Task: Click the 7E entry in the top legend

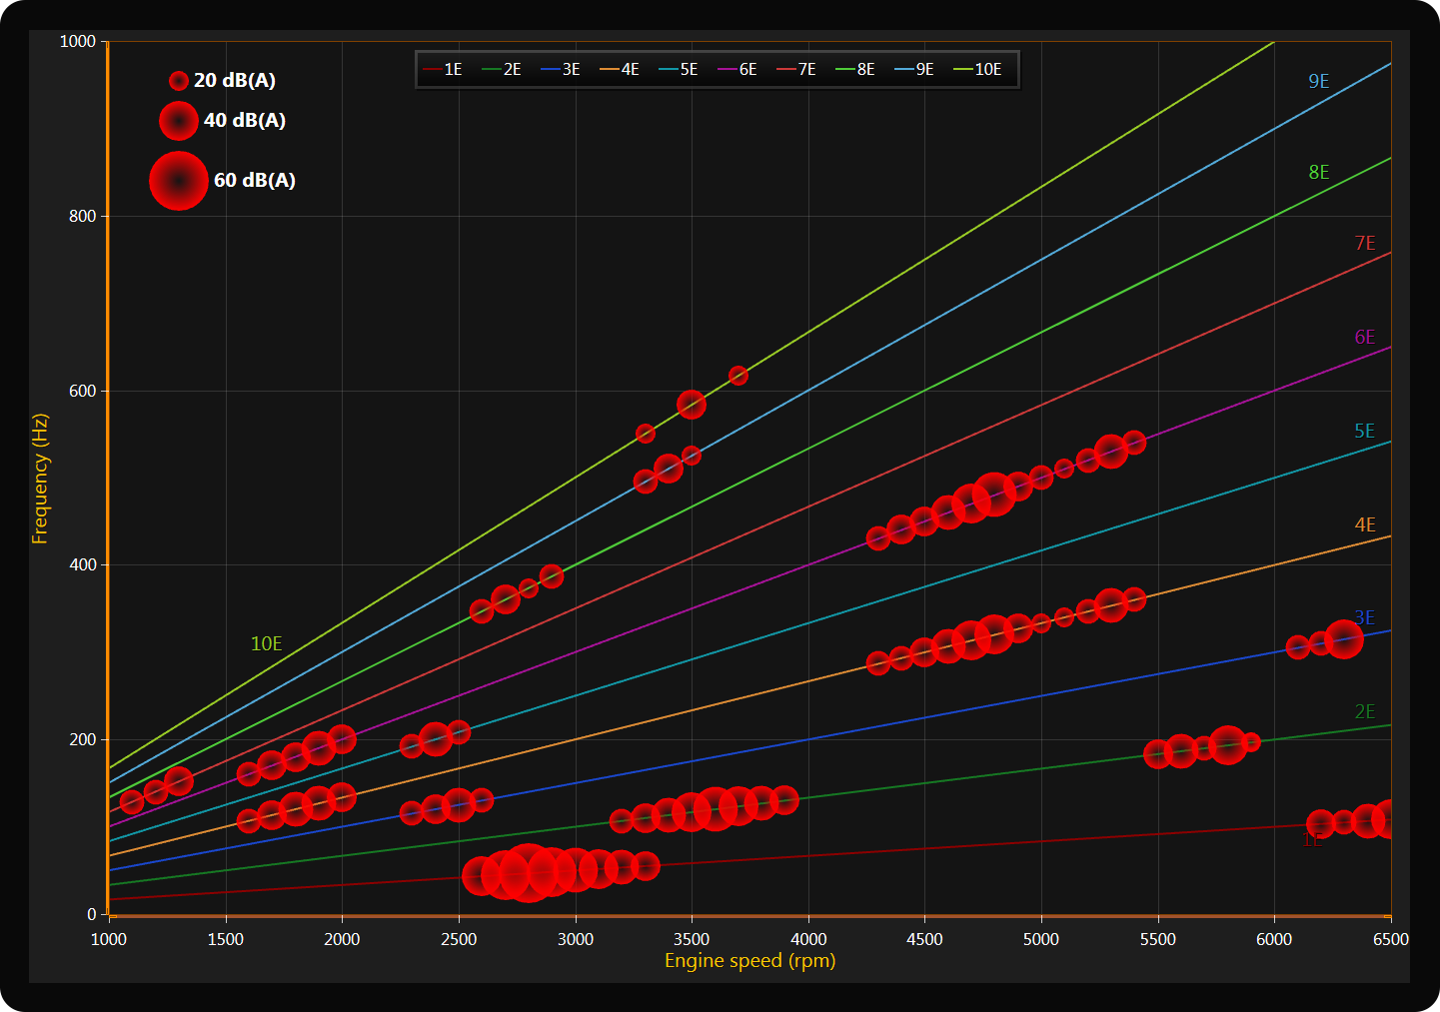Action: click(796, 70)
